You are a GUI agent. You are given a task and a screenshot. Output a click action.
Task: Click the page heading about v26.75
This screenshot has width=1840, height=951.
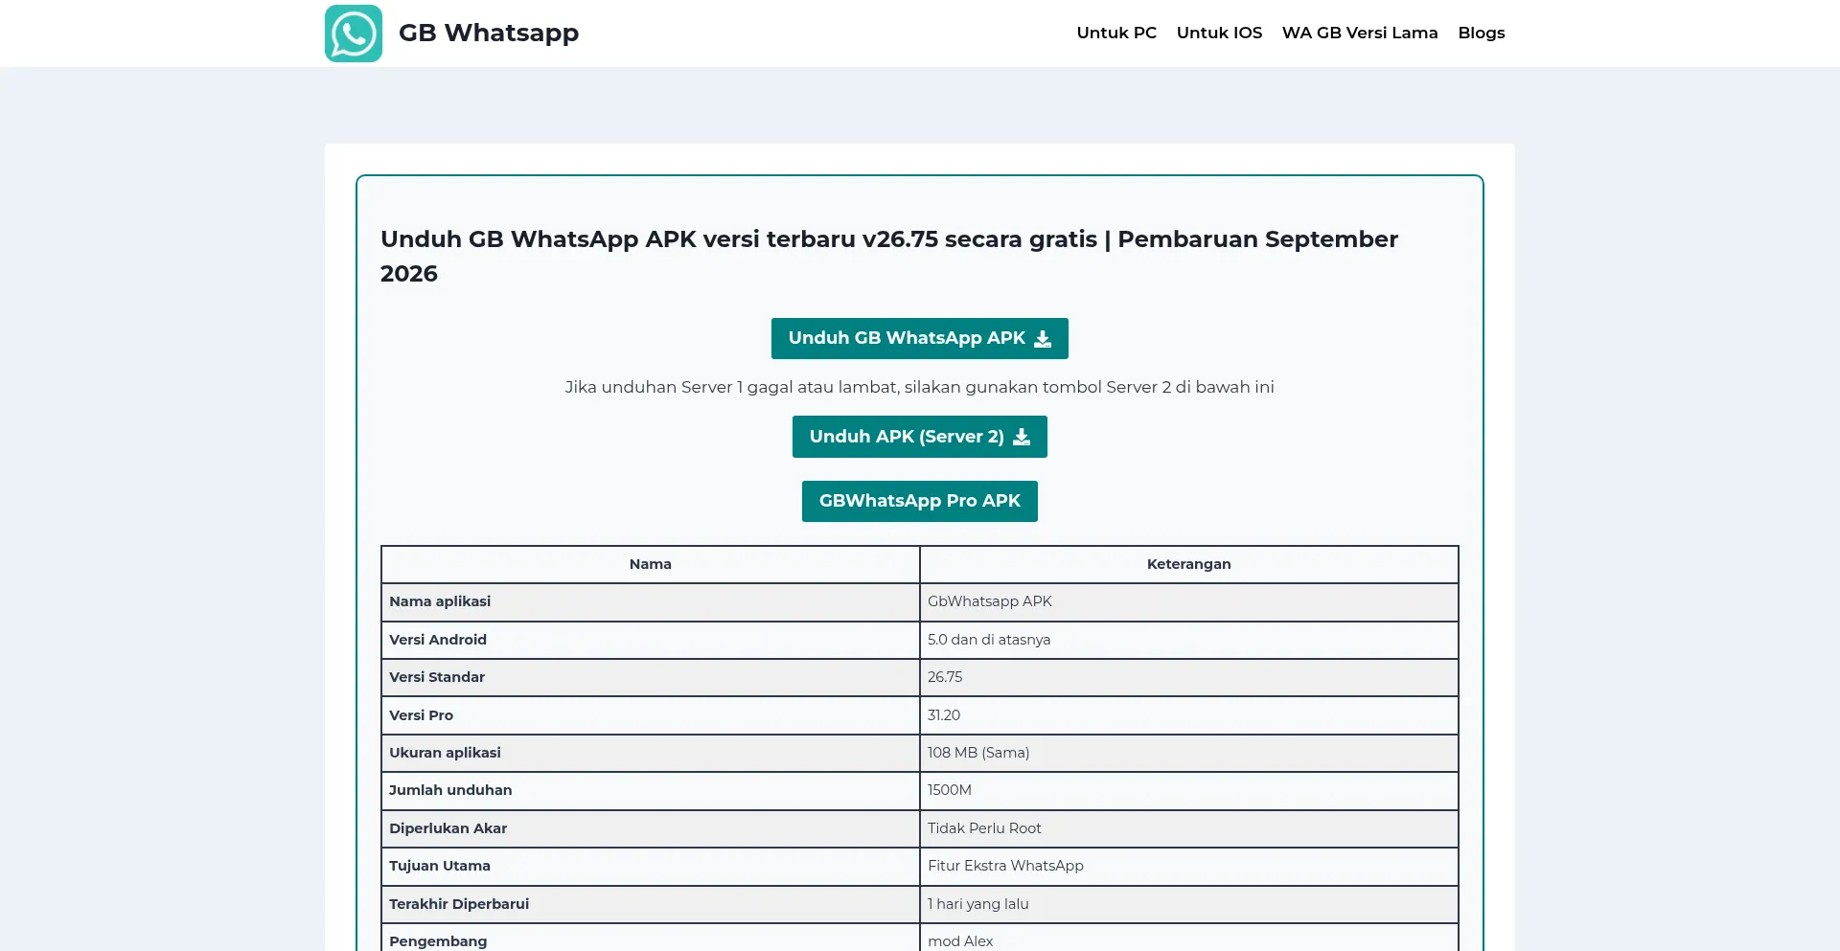click(889, 256)
